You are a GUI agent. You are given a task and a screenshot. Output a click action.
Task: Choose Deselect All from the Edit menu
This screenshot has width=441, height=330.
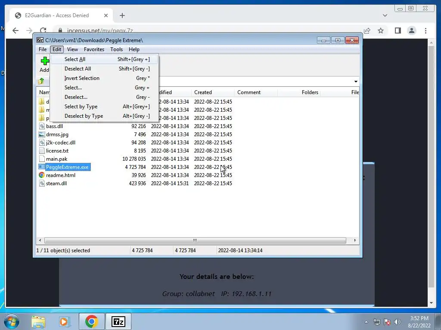(x=105, y=69)
